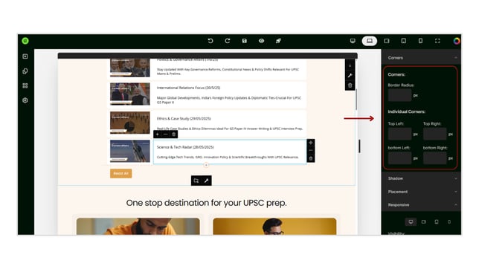Collapse the Responsive section

pyautogui.click(x=421, y=205)
